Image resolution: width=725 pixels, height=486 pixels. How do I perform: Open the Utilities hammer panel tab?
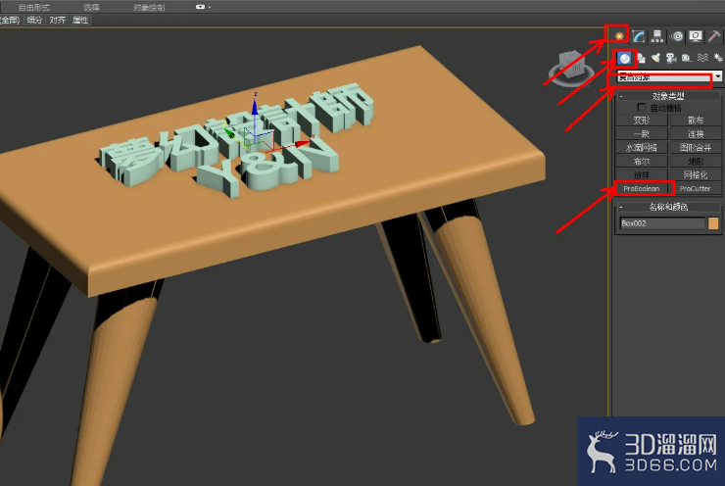pyautogui.click(x=714, y=36)
